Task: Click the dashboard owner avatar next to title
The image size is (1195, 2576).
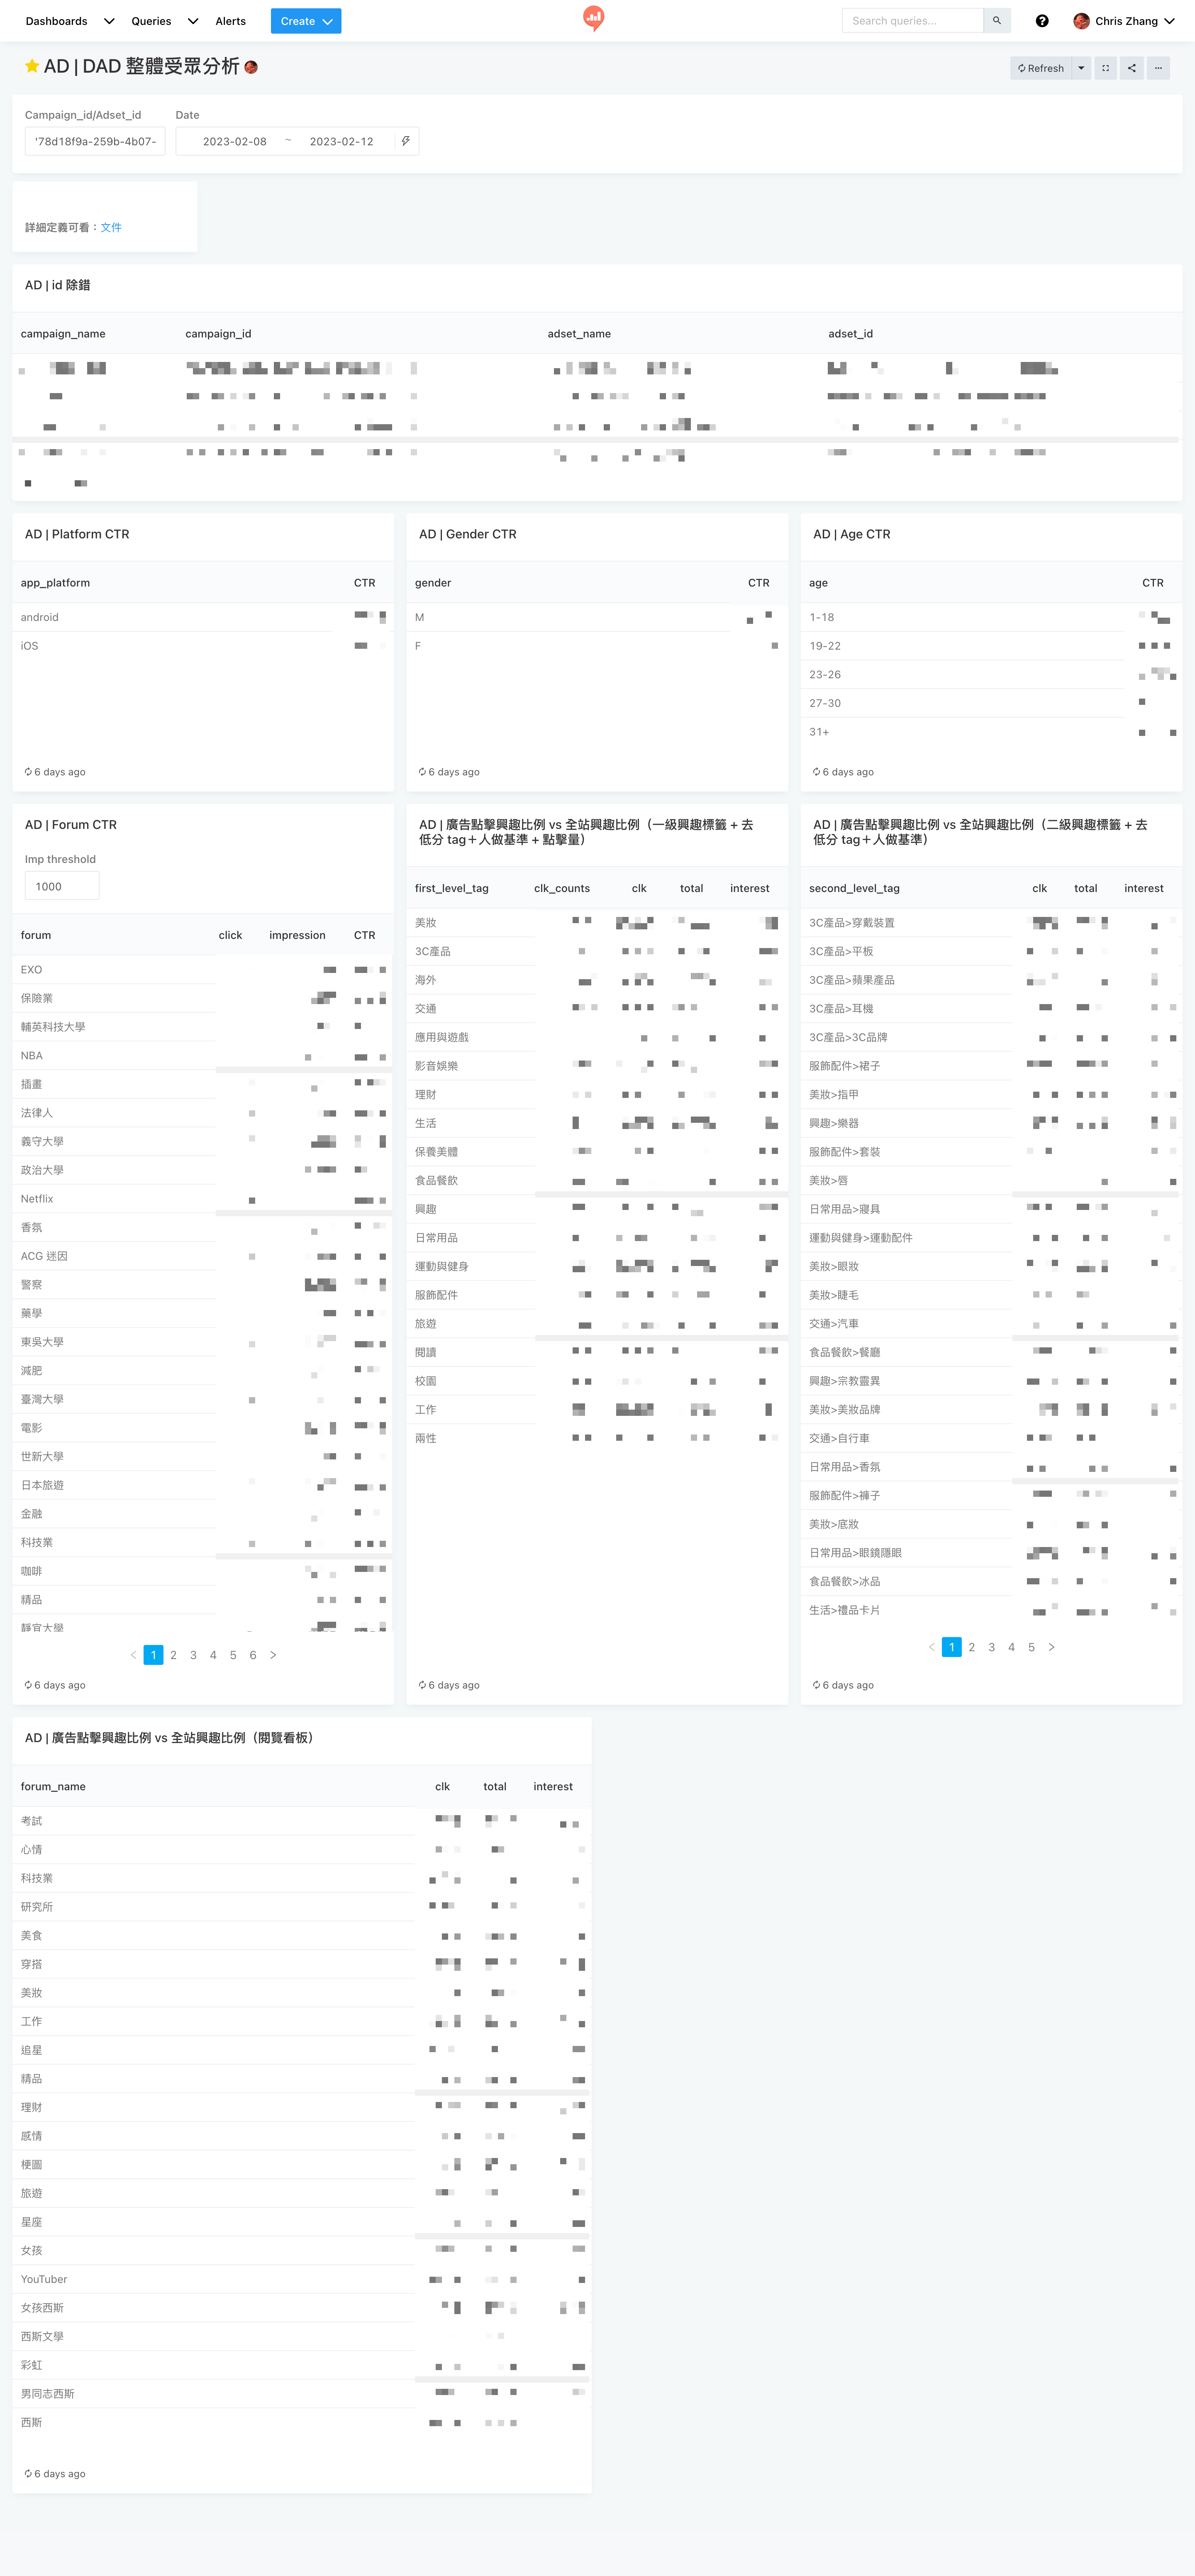Action: coord(251,67)
